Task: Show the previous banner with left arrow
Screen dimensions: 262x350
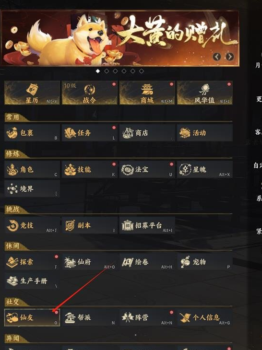Action: coord(217,57)
